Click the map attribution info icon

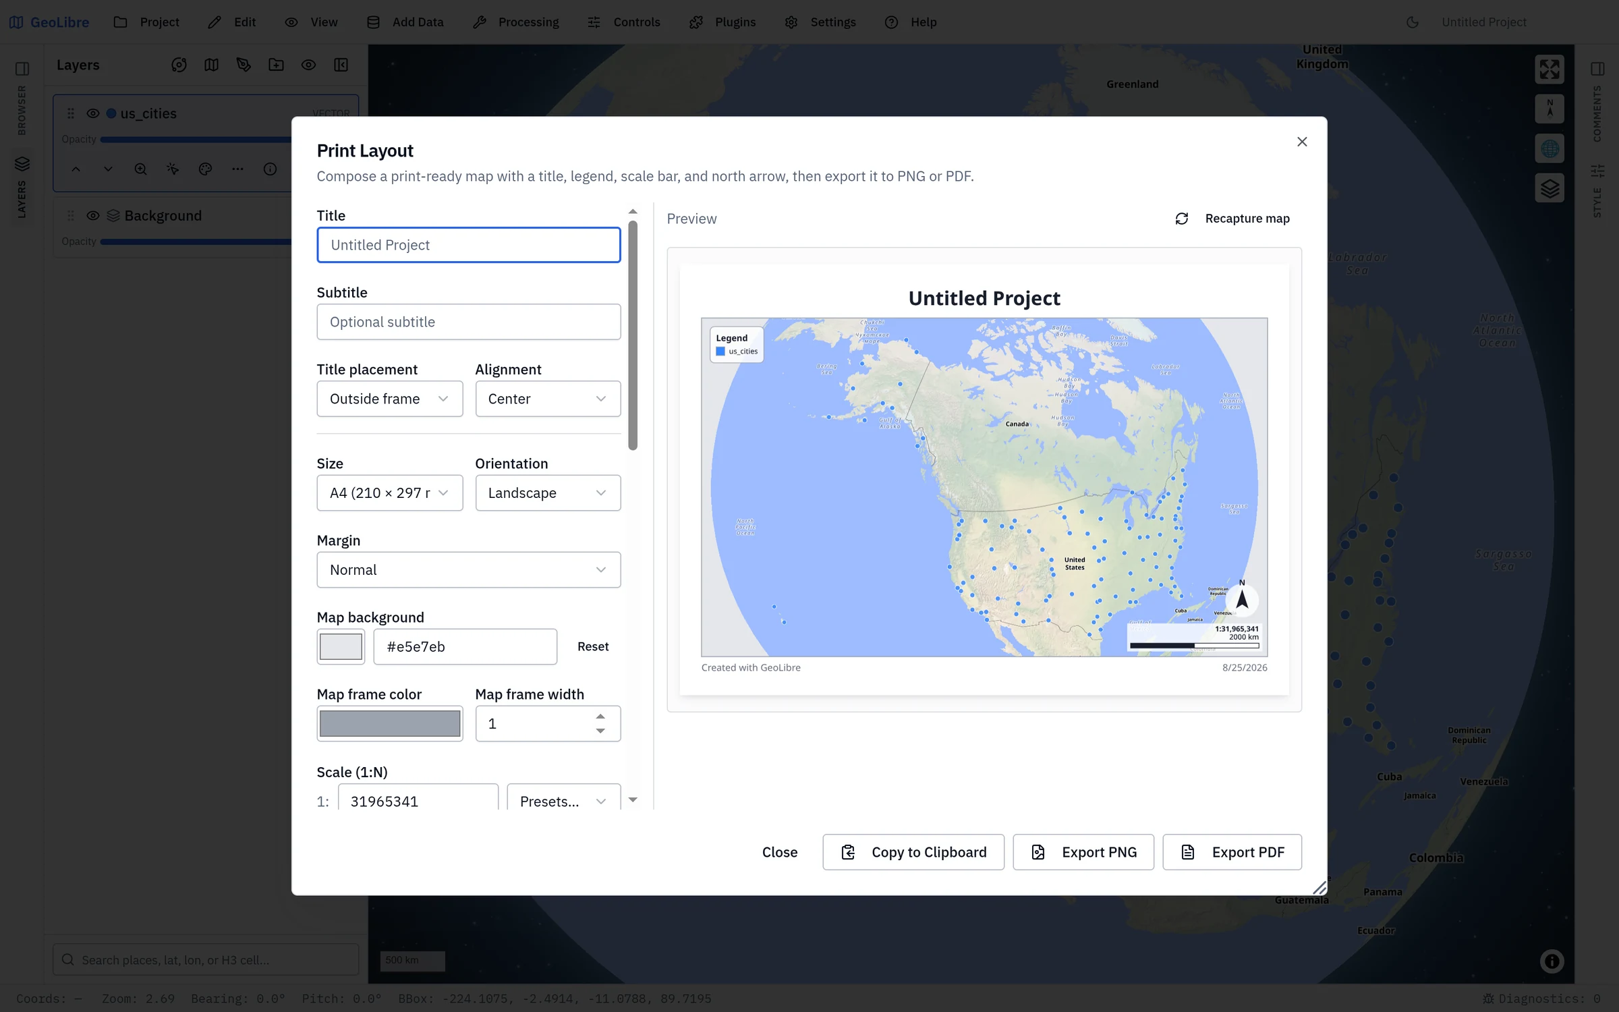(1552, 961)
